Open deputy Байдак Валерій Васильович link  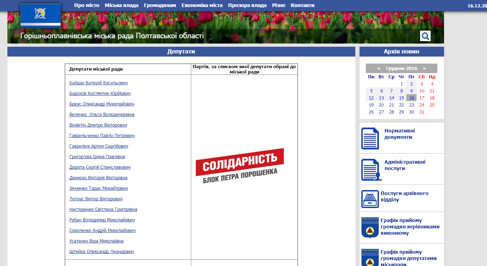coord(99,83)
